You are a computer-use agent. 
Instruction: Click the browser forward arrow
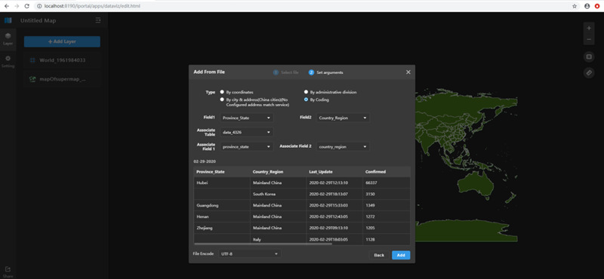click(17, 6)
